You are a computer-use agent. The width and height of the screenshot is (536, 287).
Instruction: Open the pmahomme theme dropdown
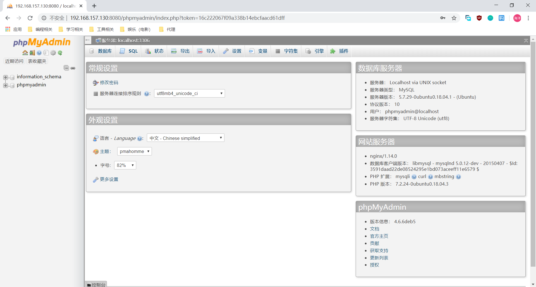tap(135, 151)
